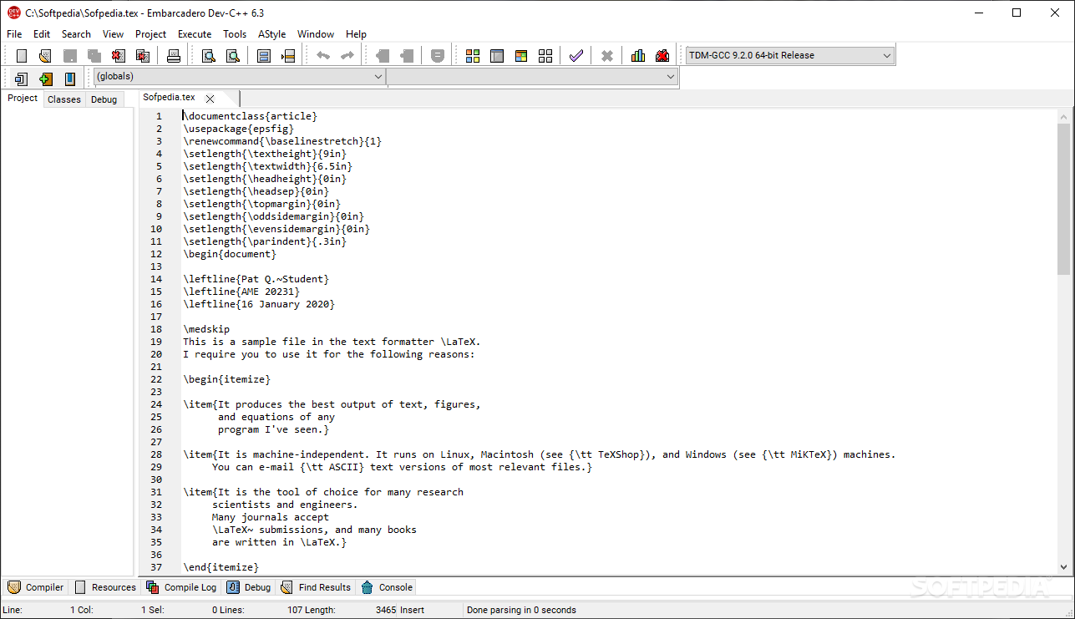The height and width of the screenshot is (619, 1075).
Task: Open the Console tab
Action: pos(388,587)
